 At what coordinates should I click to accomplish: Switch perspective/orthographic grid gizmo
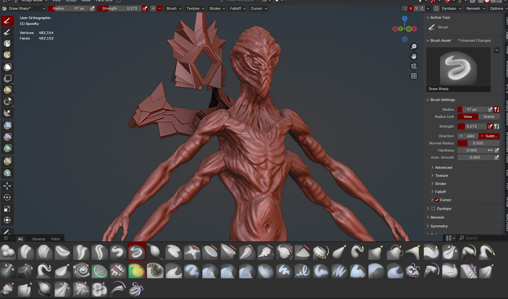click(x=414, y=76)
